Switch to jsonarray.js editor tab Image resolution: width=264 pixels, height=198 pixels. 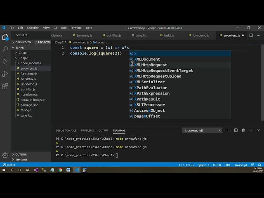pos(82,35)
